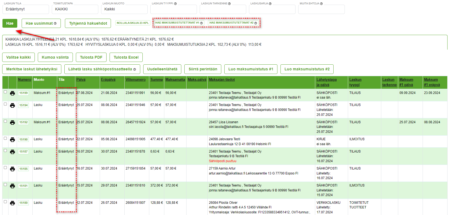This screenshot has width=450, height=215.
Task: Click Hae maksumuistutettavat #1 button
Action: click(x=179, y=23)
